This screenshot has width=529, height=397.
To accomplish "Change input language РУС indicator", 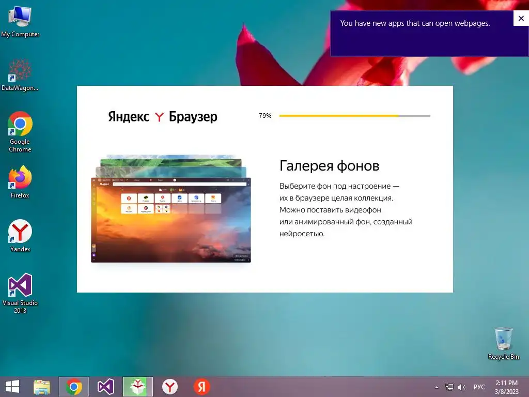I will (x=479, y=387).
